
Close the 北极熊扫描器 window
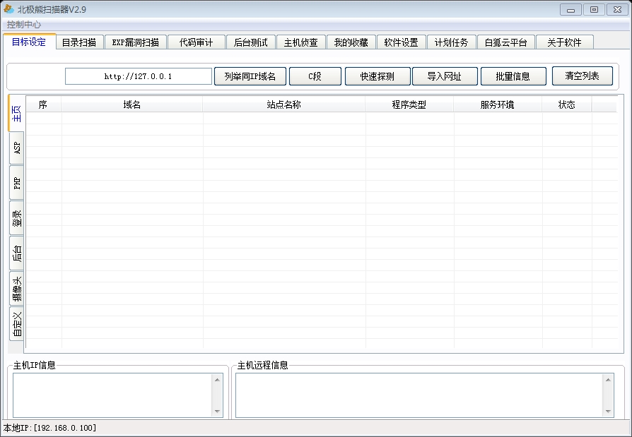pyautogui.click(x=617, y=10)
